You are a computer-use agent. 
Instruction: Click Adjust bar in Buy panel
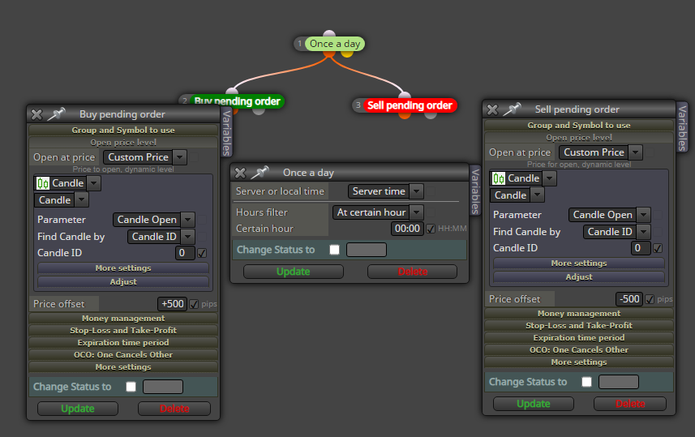(x=123, y=282)
